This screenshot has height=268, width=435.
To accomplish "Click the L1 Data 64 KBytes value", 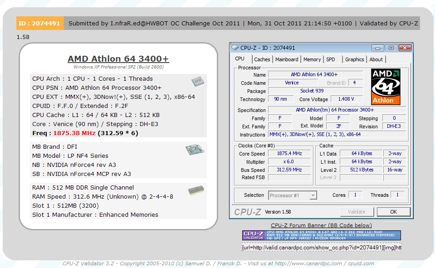I will [361, 153].
